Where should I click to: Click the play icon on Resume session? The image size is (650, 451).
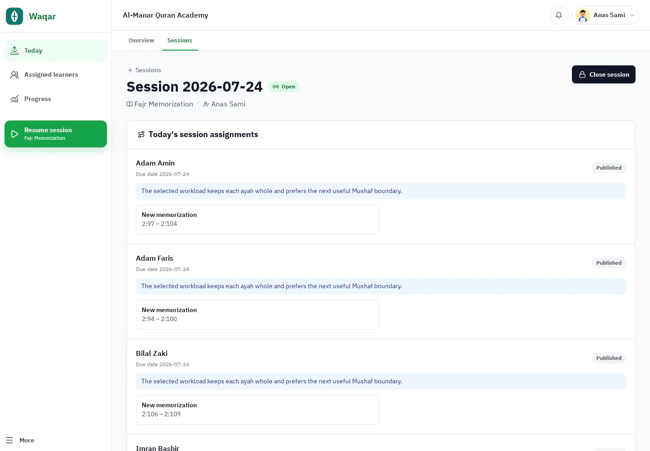tap(14, 134)
